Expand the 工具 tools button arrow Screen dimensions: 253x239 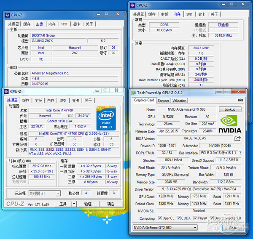[x=74, y=204]
